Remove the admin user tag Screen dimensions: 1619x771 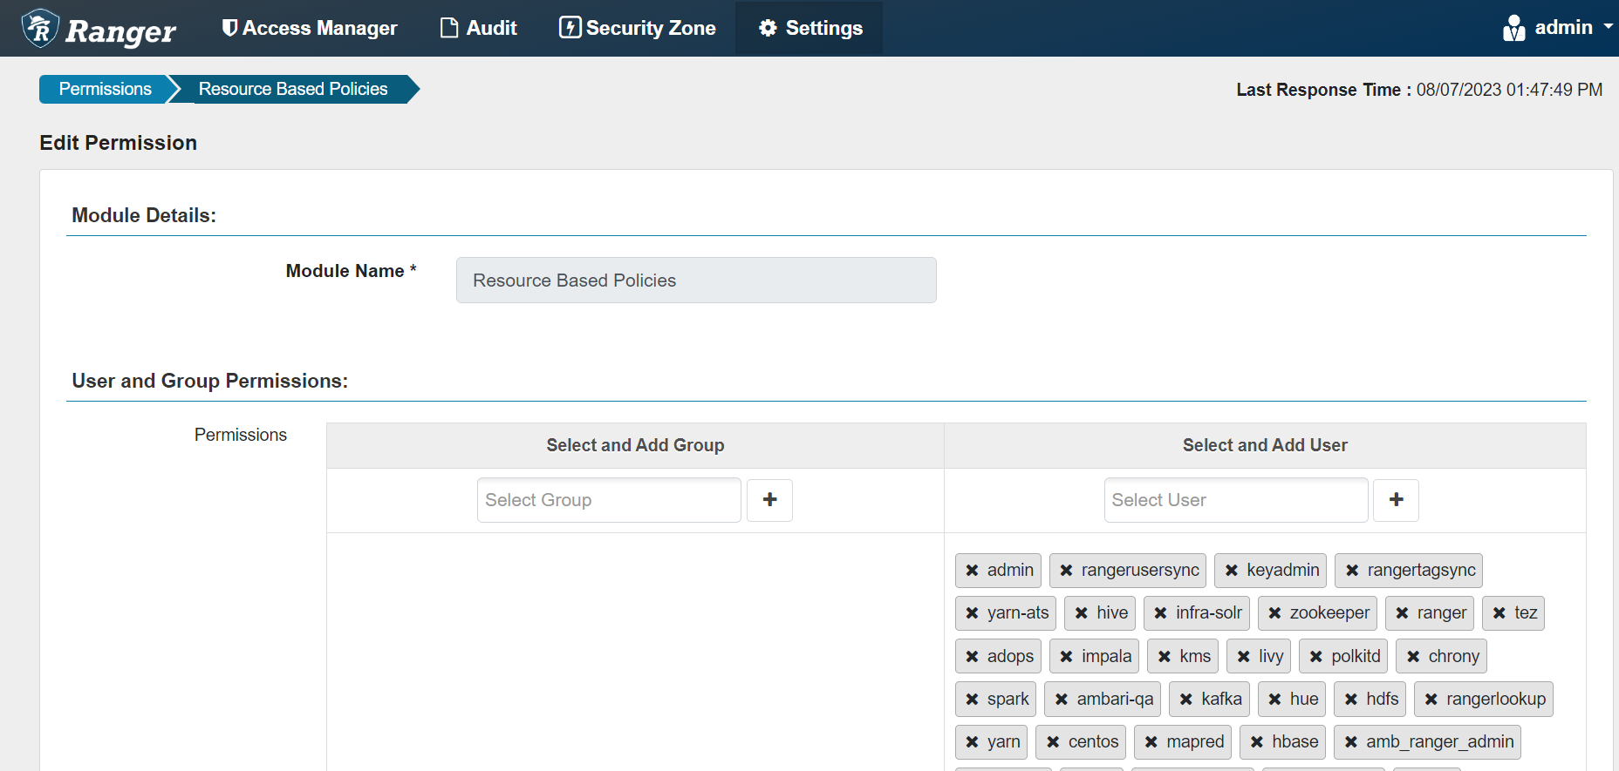[972, 571]
